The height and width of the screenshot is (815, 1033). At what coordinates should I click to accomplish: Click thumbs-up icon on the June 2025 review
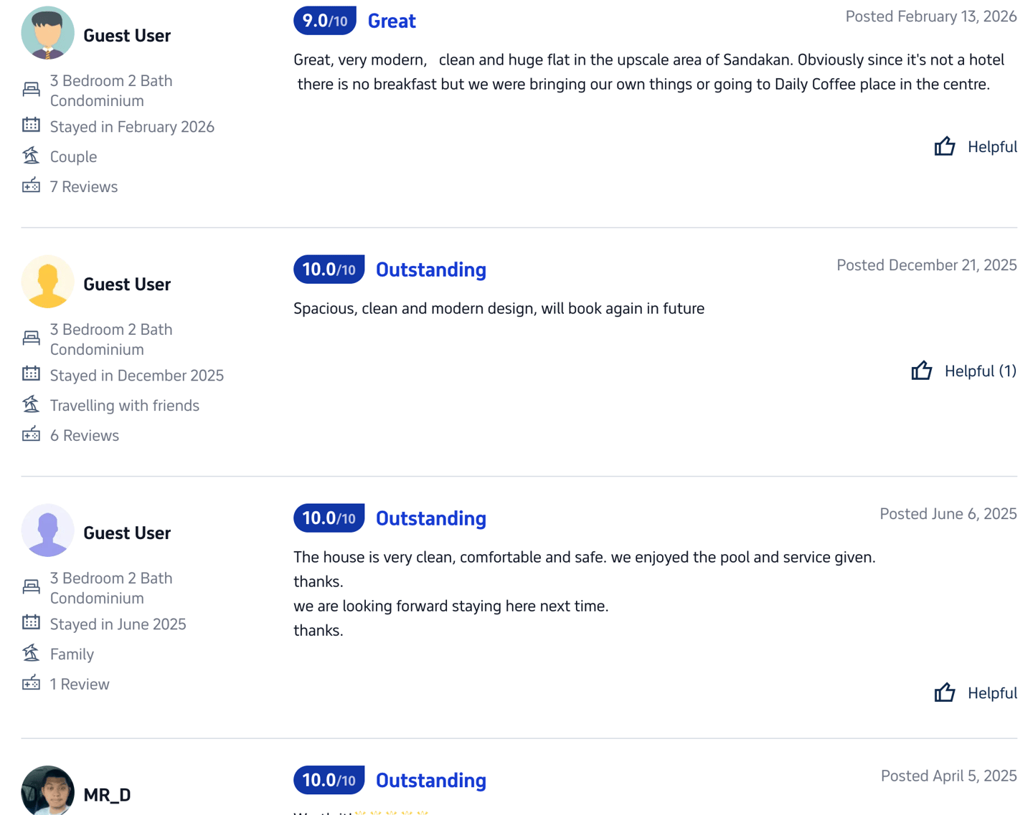(944, 692)
